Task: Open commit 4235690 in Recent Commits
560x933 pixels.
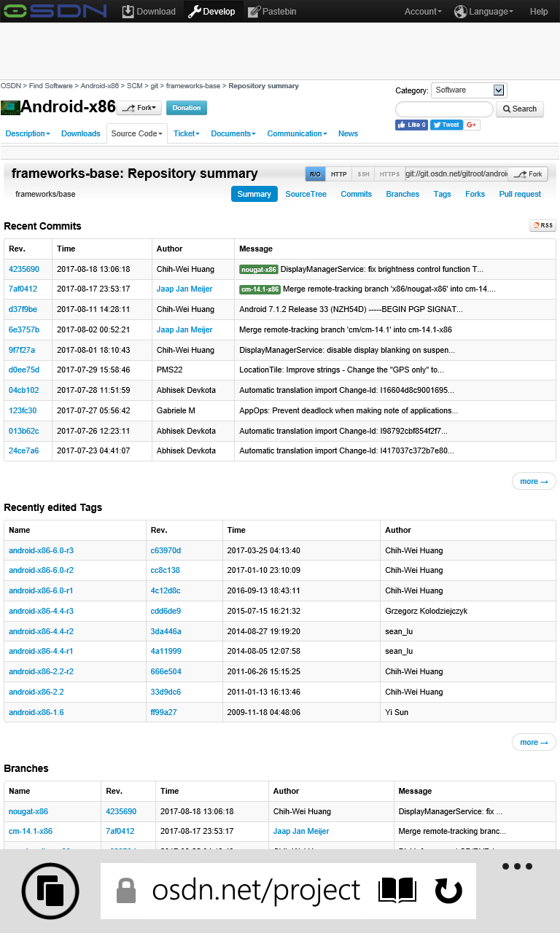Action: (x=24, y=269)
